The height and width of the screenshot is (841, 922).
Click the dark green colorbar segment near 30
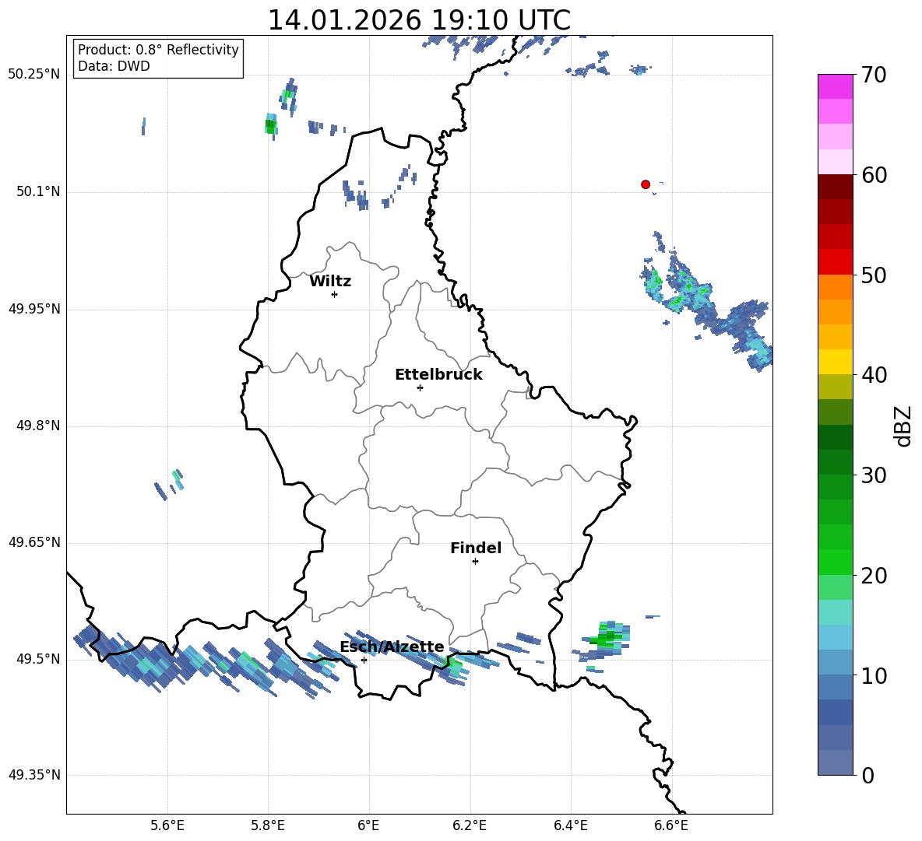(836, 462)
